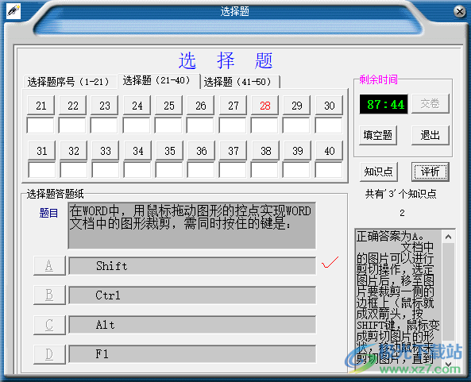Go to question 24

pyautogui.click(x=137, y=106)
